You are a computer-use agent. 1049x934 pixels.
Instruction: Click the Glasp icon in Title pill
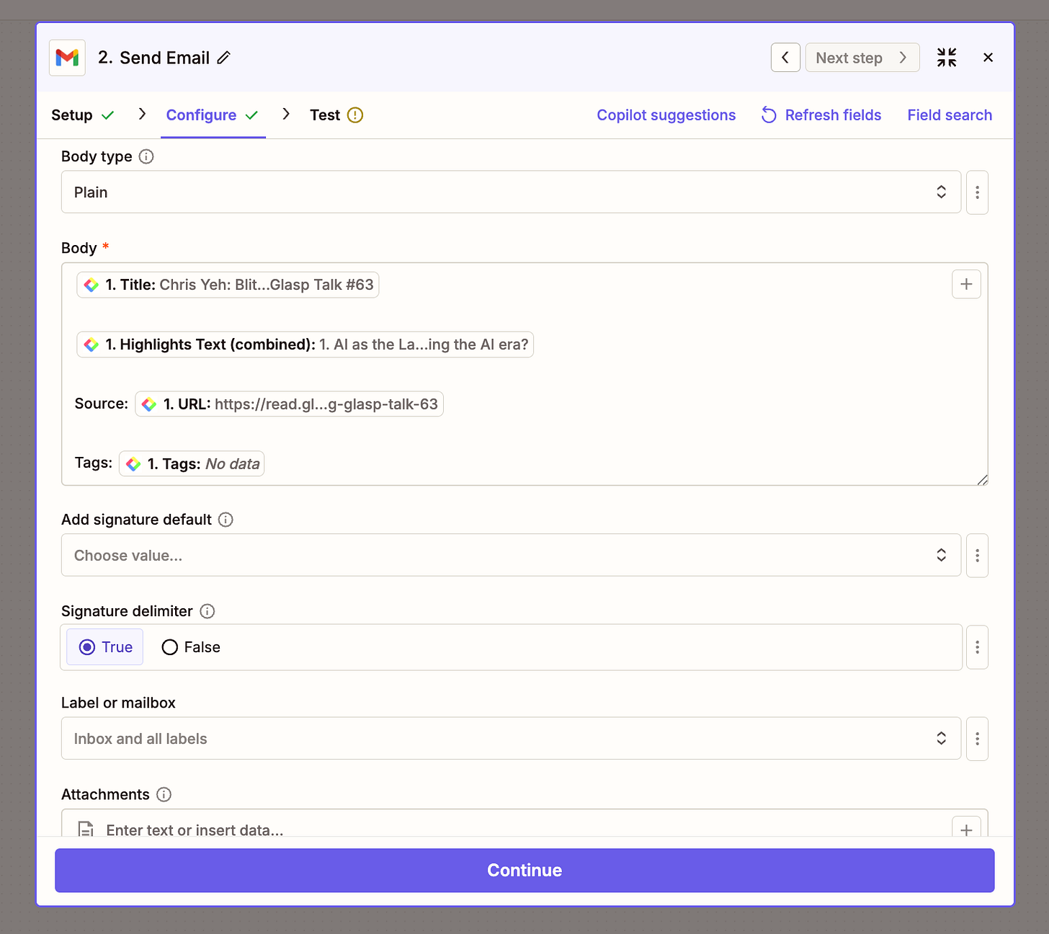tap(91, 285)
